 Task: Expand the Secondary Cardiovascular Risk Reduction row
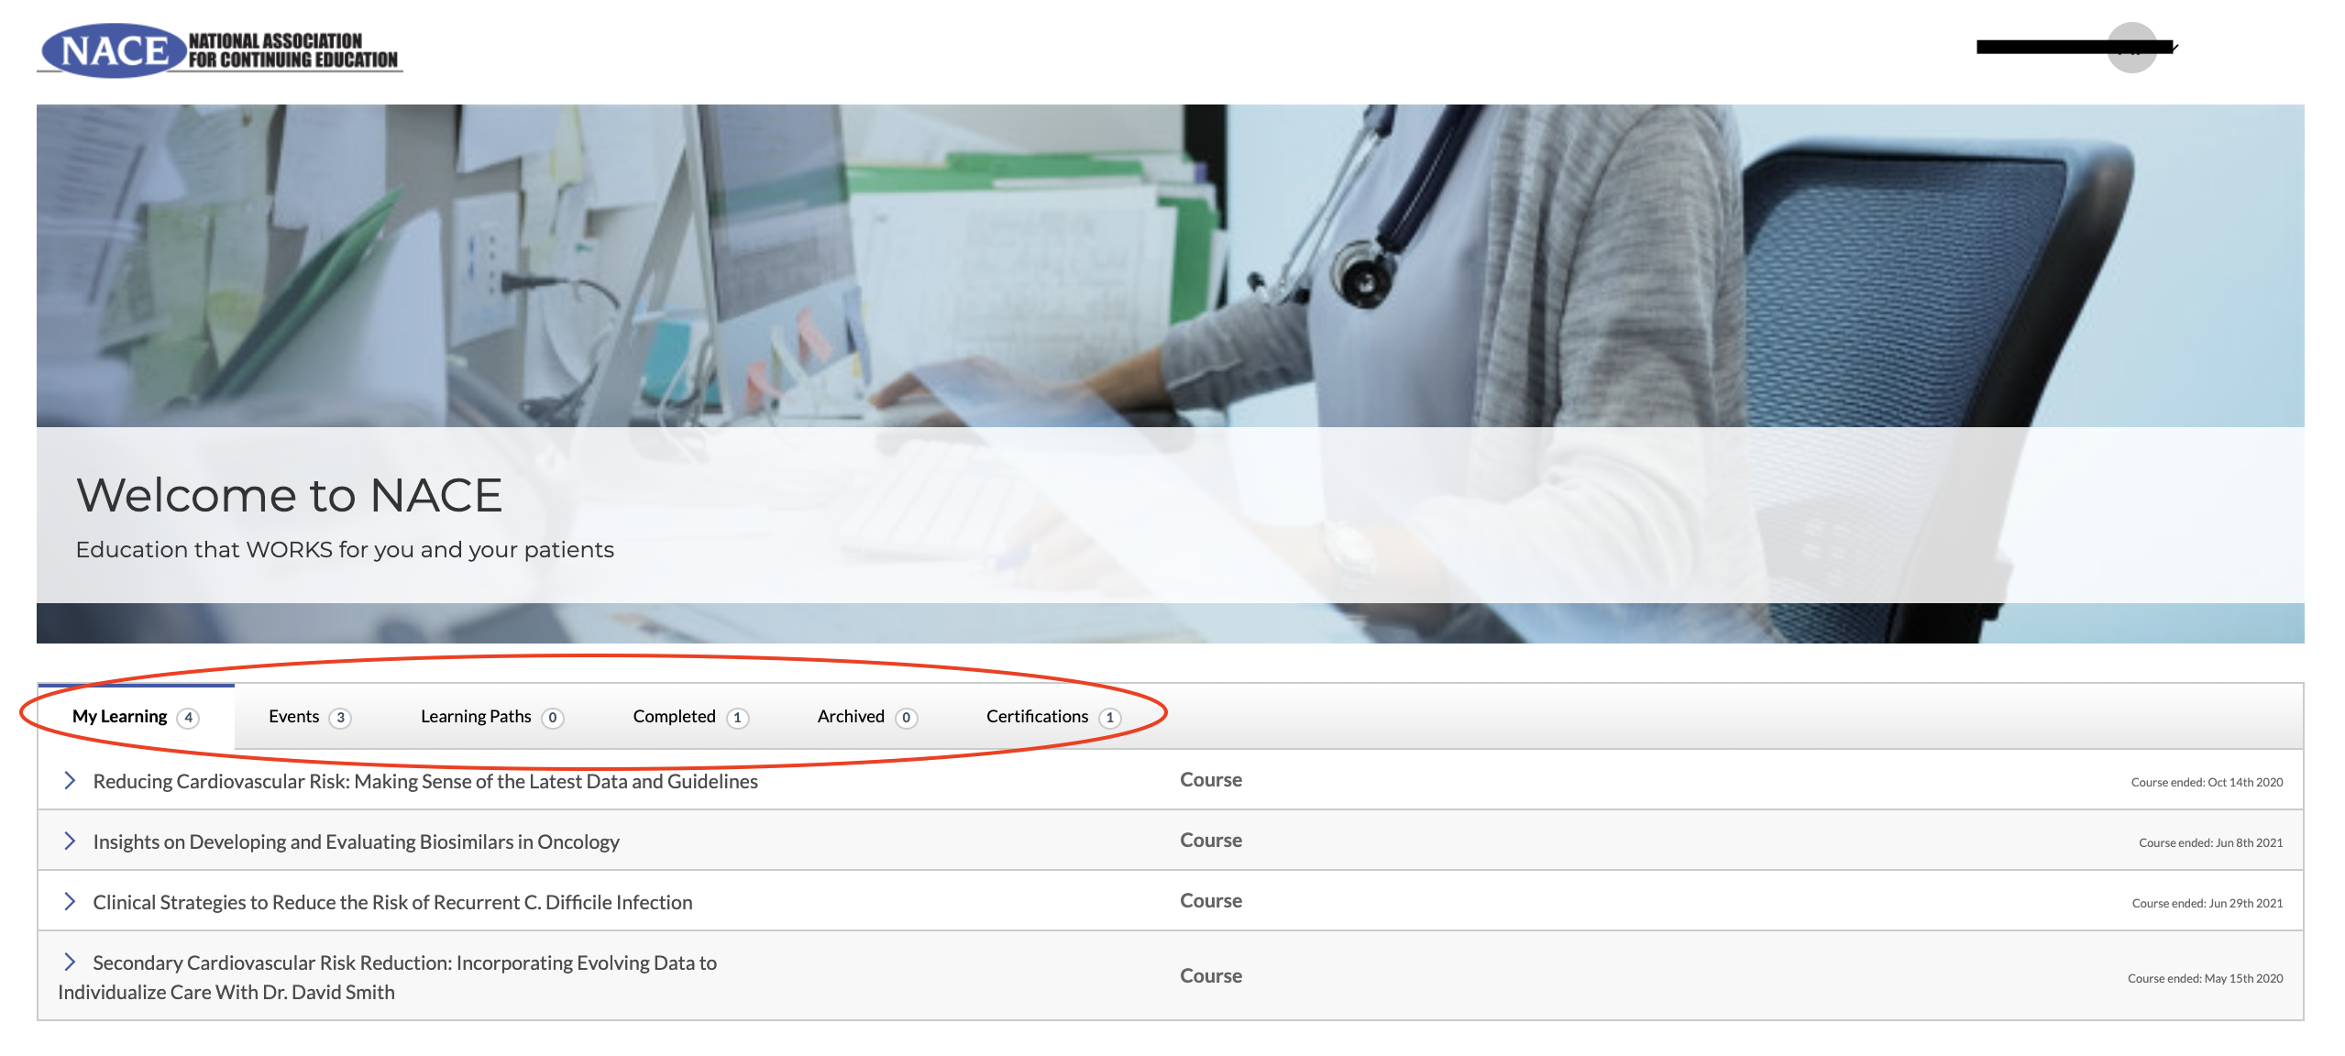[70, 962]
